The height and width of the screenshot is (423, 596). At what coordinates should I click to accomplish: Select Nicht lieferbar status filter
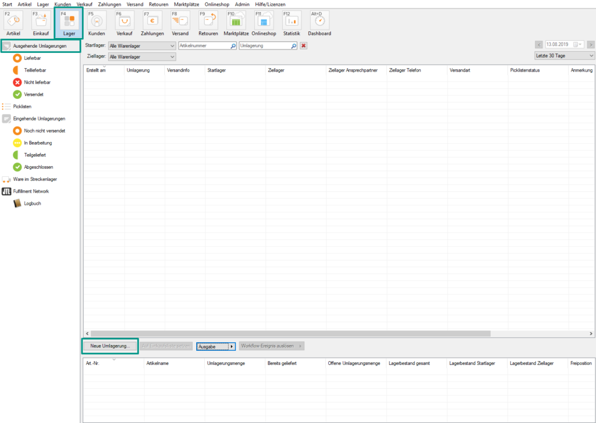click(37, 82)
